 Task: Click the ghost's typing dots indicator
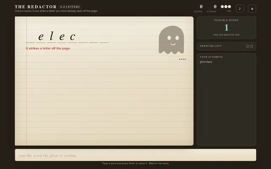click(182, 59)
